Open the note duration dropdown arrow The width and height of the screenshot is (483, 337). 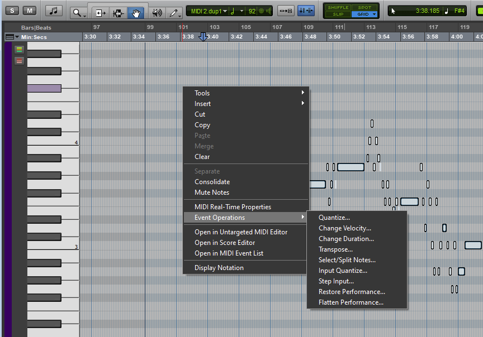pyautogui.click(x=242, y=11)
